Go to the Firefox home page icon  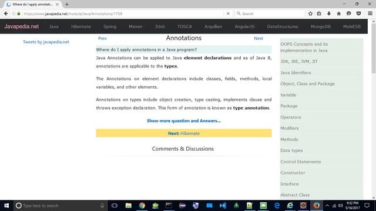[x=338, y=13]
